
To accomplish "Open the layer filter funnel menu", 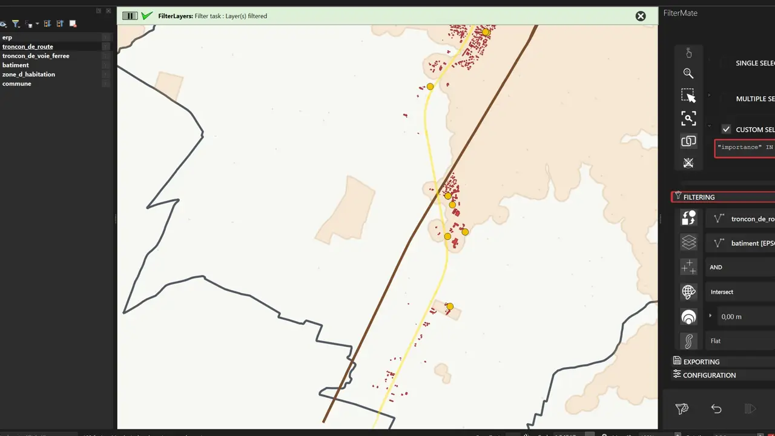I will click(16, 24).
